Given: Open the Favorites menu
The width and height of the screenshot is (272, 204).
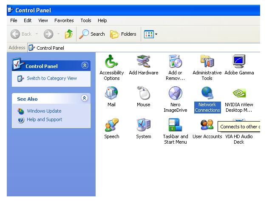Looking at the screenshot, I should (64, 20).
